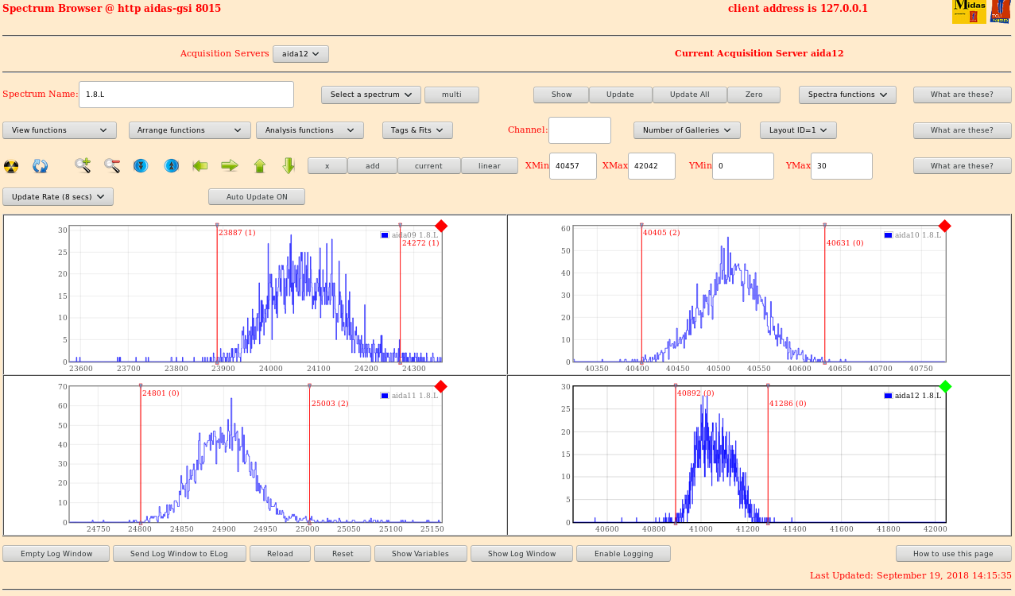The width and height of the screenshot is (1015, 596).
Task: Click the blue refresh arrows icon
Action: 40,166
